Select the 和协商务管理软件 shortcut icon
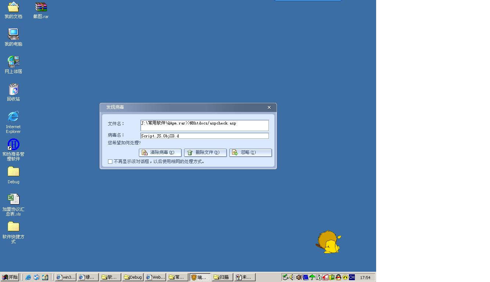490x282 pixels. click(x=13, y=150)
